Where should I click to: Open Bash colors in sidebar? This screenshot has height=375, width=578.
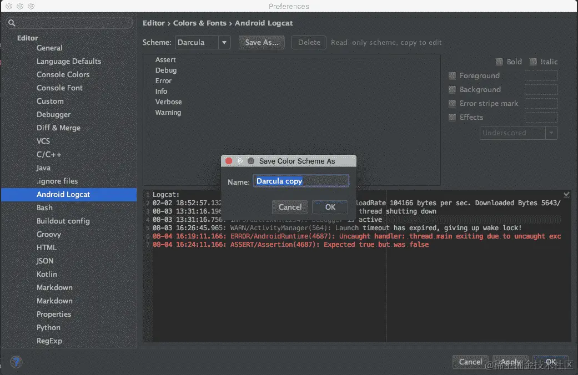pos(44,208)
